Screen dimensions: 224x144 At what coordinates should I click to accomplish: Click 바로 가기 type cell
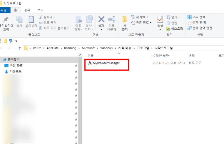tap(195, 63)
